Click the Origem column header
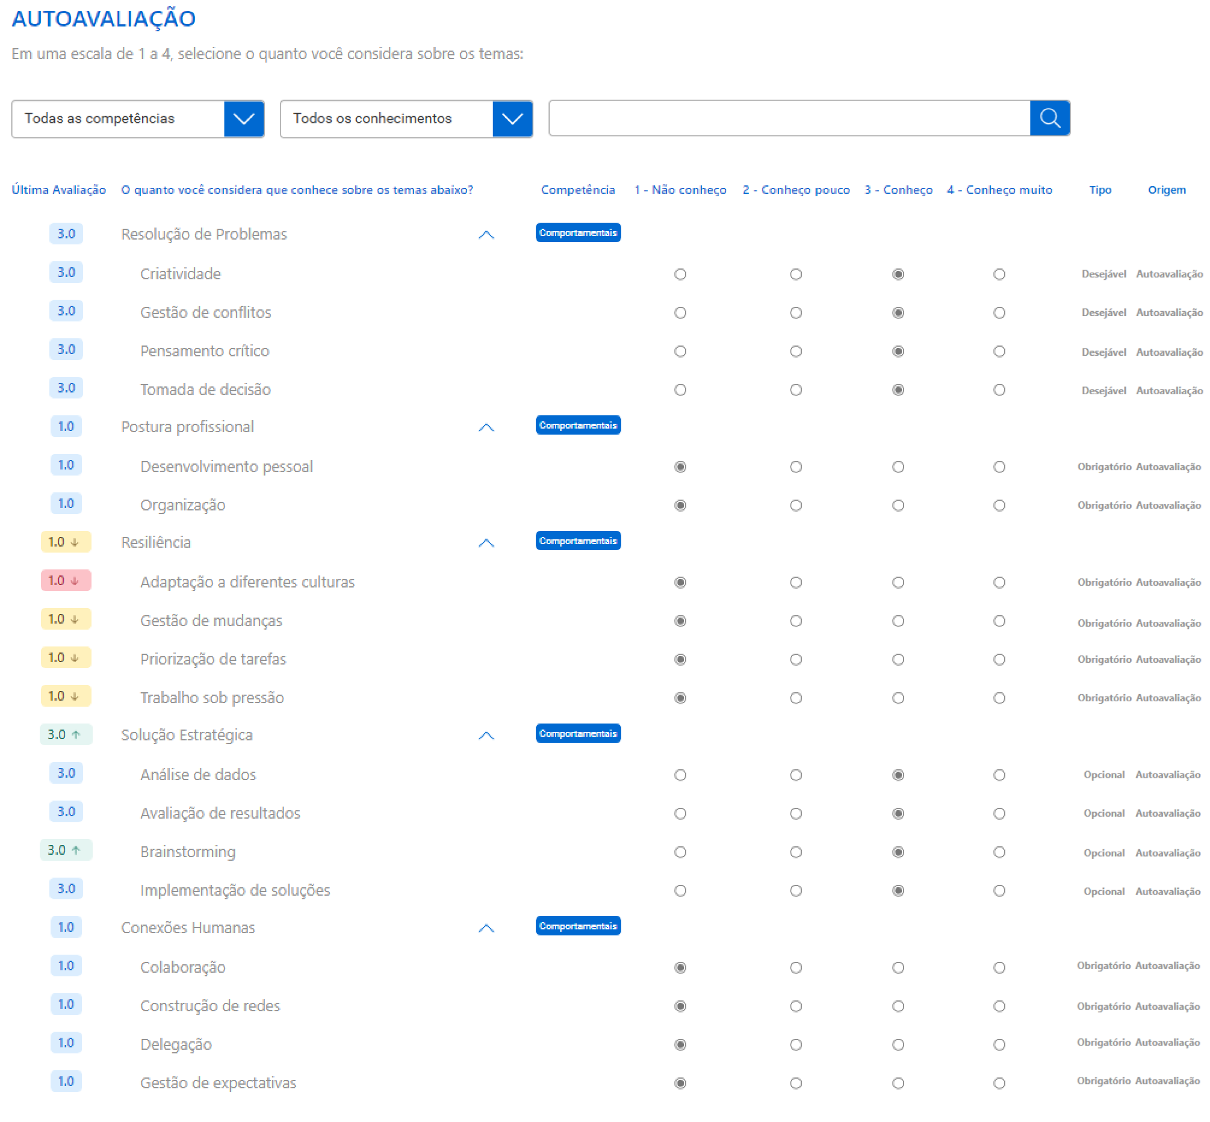 coord(1165,190)
